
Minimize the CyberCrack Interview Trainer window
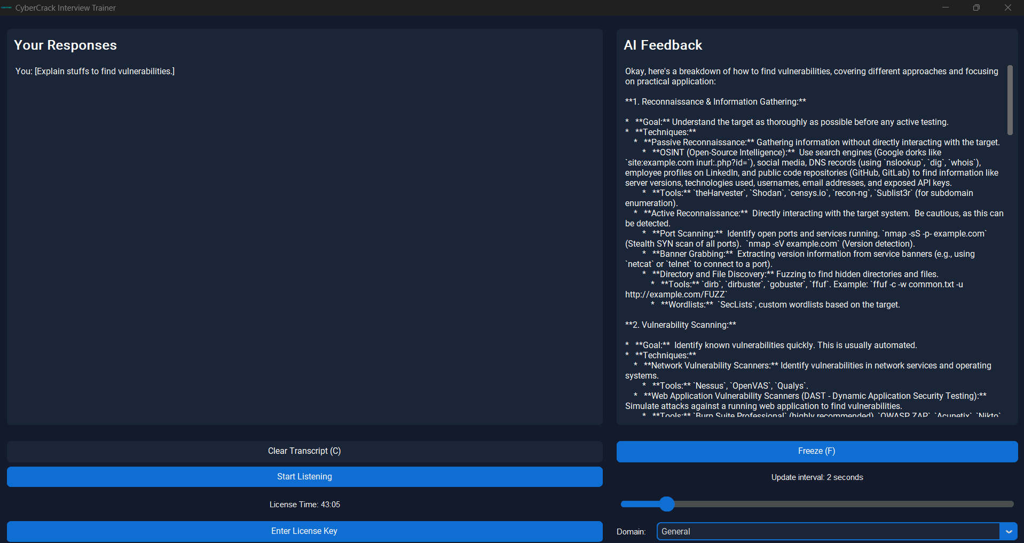pyautogui.click(x=945, y=7)
